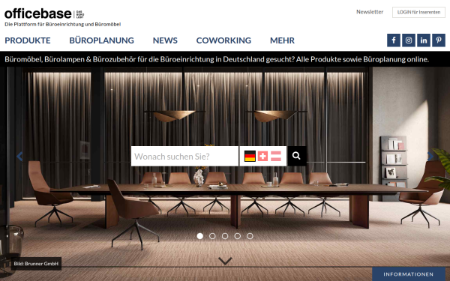Open the NEWS menu item
Screen dimensions: 450x281
(165, 40)
